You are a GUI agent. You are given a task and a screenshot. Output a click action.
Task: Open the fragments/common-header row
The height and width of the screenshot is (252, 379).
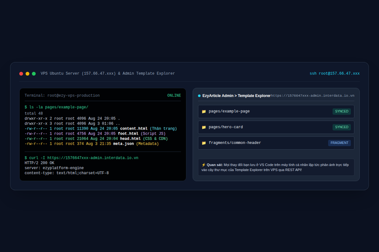pos(276,143)
